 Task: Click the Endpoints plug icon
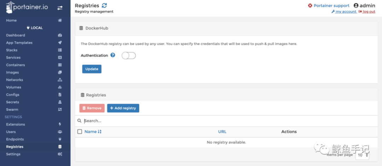click(x=60, y=139)
